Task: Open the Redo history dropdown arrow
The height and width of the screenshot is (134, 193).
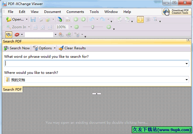Action: (108, 19)
